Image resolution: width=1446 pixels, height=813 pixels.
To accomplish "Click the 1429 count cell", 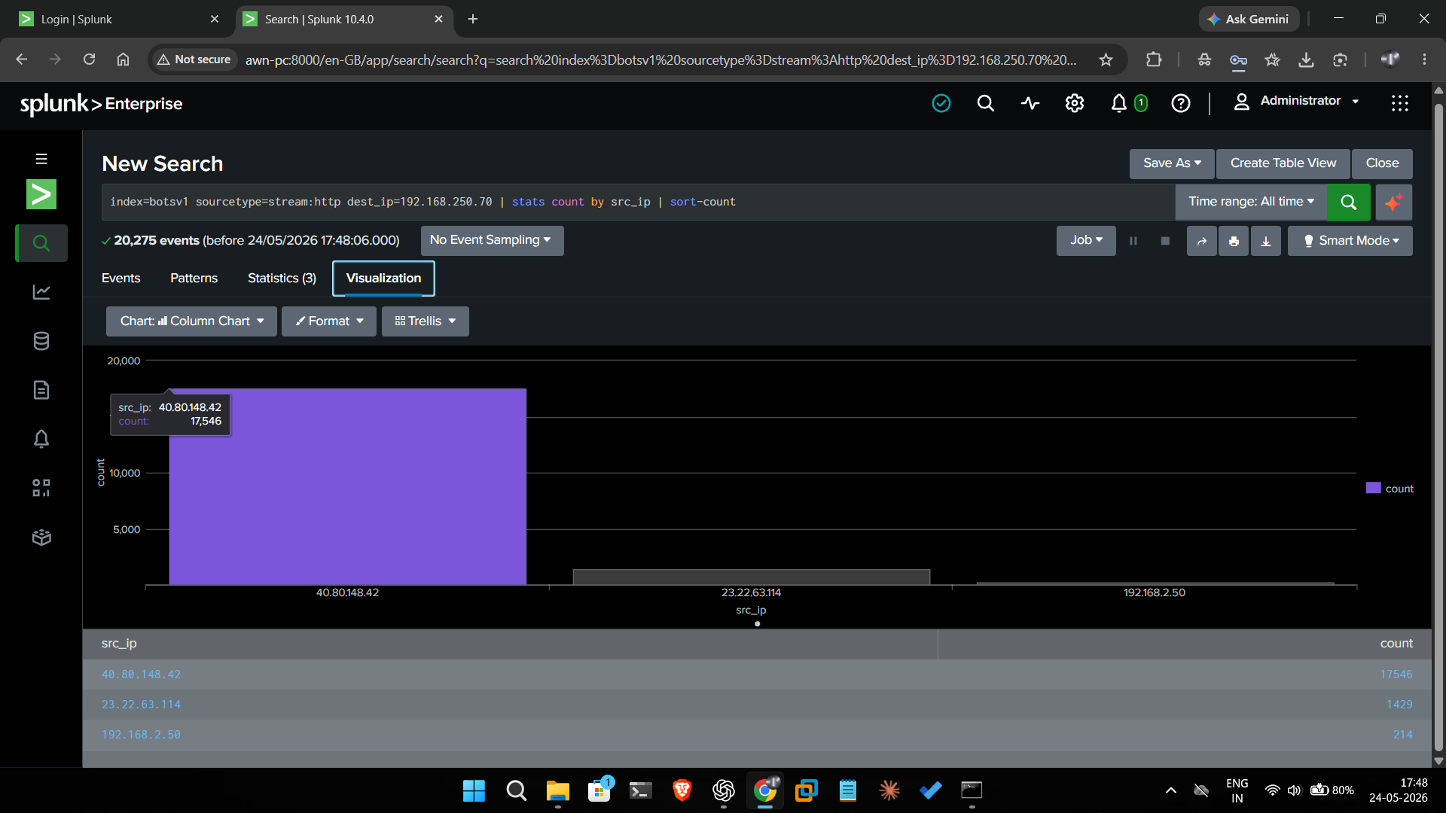I will click(1399, 705).
